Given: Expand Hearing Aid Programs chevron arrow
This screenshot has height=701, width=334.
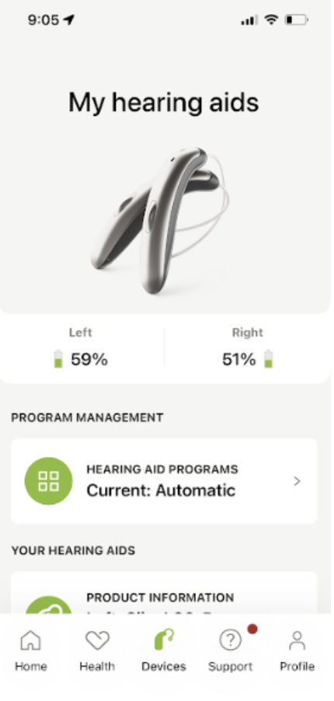Looking at the screenshot, I should point(297,481).
